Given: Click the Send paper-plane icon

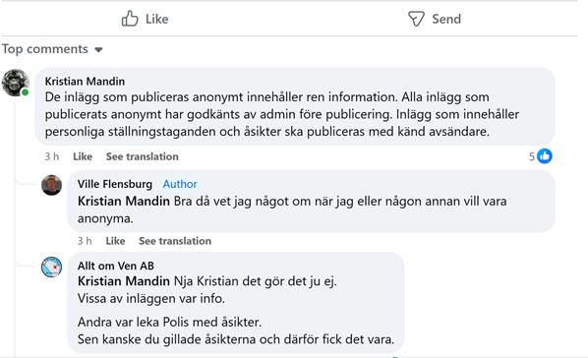Looking at the screenshot, I should tap(416, 19).
